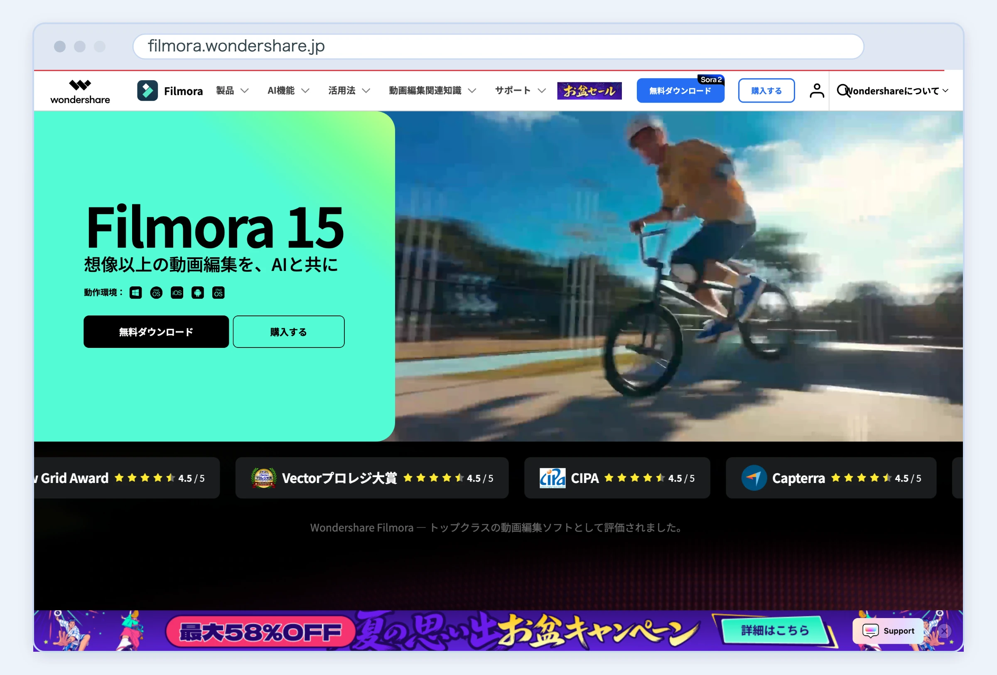Viewport: 997px width, 675px height.
Task: Click the search magnifier icon
Action: pyautogui.click(x=843, y=91)
